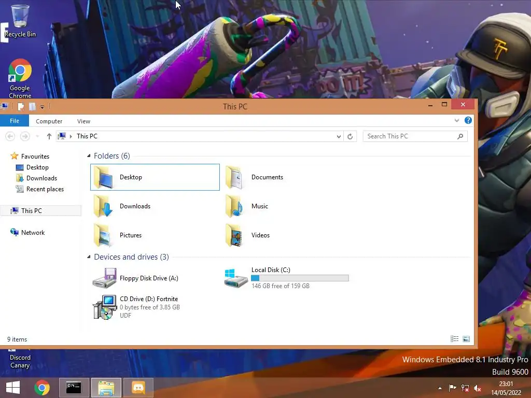
Task: Switch to the View ribbon tab
Action: pos(83,121)
